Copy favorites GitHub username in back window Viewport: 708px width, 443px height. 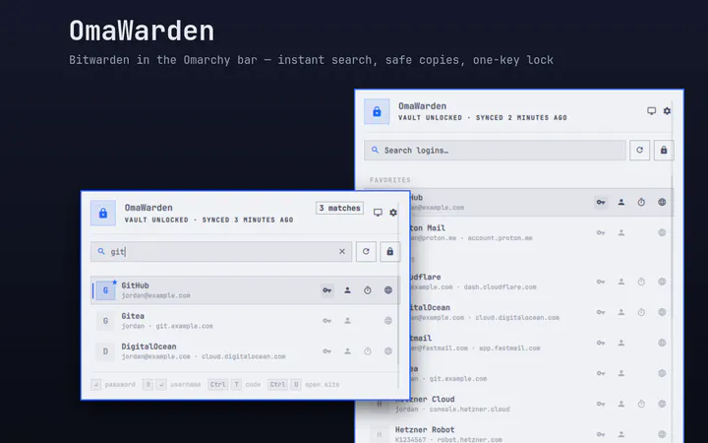621,203
